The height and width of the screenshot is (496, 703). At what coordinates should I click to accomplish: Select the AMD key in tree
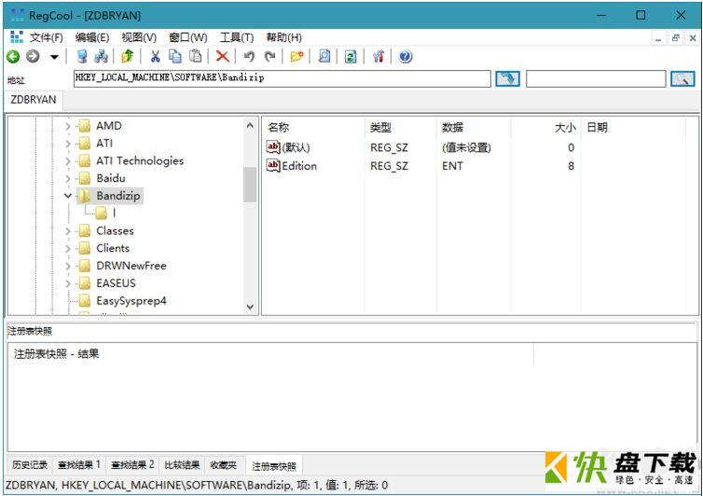point(109,126)
